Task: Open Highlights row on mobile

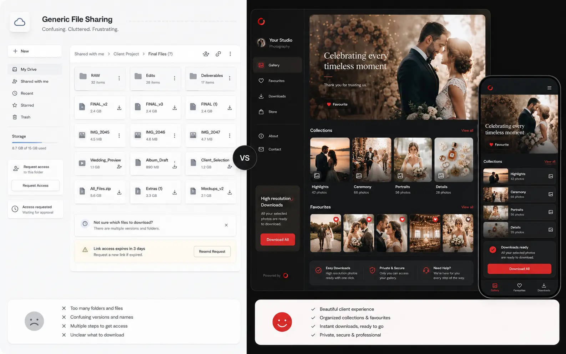Action: [x=519, y=176]
